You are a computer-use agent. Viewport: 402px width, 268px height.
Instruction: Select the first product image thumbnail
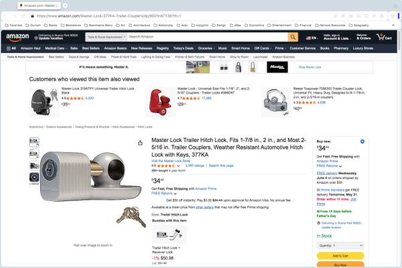[34, 142]
